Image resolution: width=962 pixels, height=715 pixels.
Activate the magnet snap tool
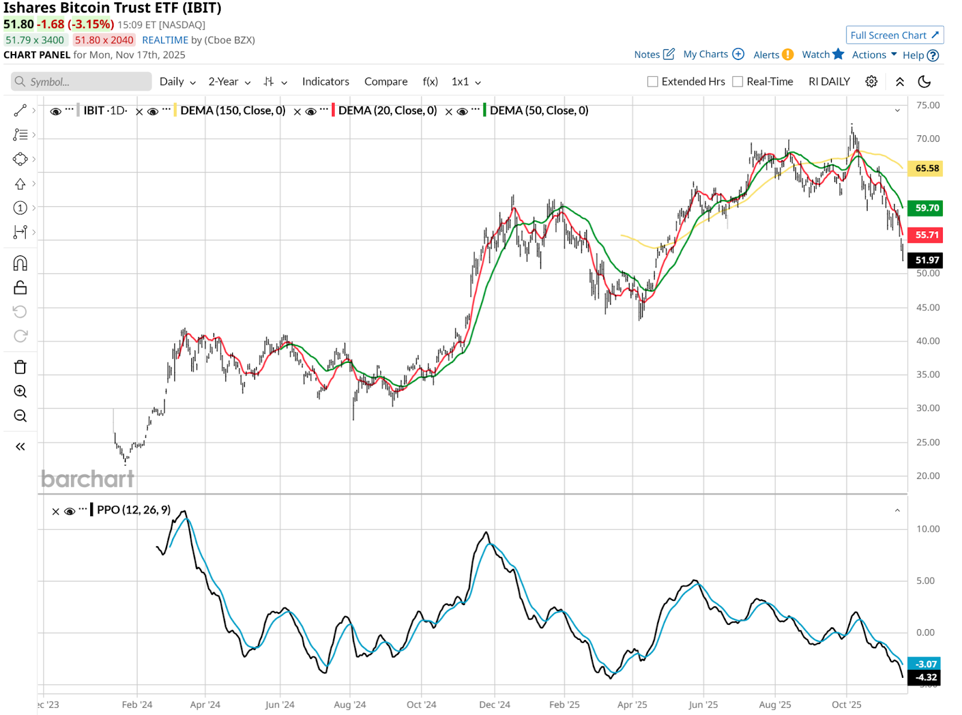pyautogui.click(x=20, y=263)
